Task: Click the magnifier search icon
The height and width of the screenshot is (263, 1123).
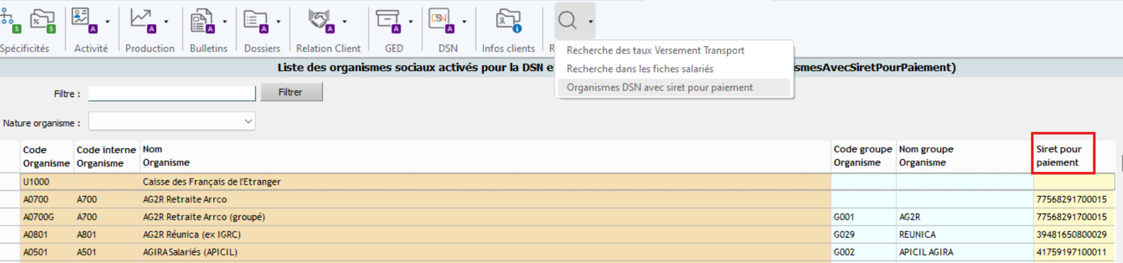Action: [568, 21]
